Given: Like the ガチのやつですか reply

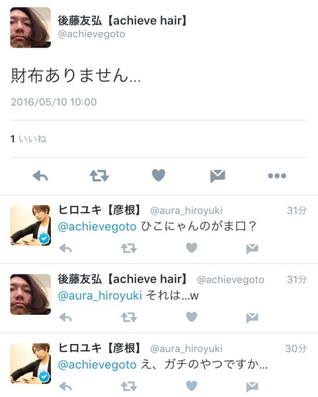Looking at the screenshot, I should (191, 386).
